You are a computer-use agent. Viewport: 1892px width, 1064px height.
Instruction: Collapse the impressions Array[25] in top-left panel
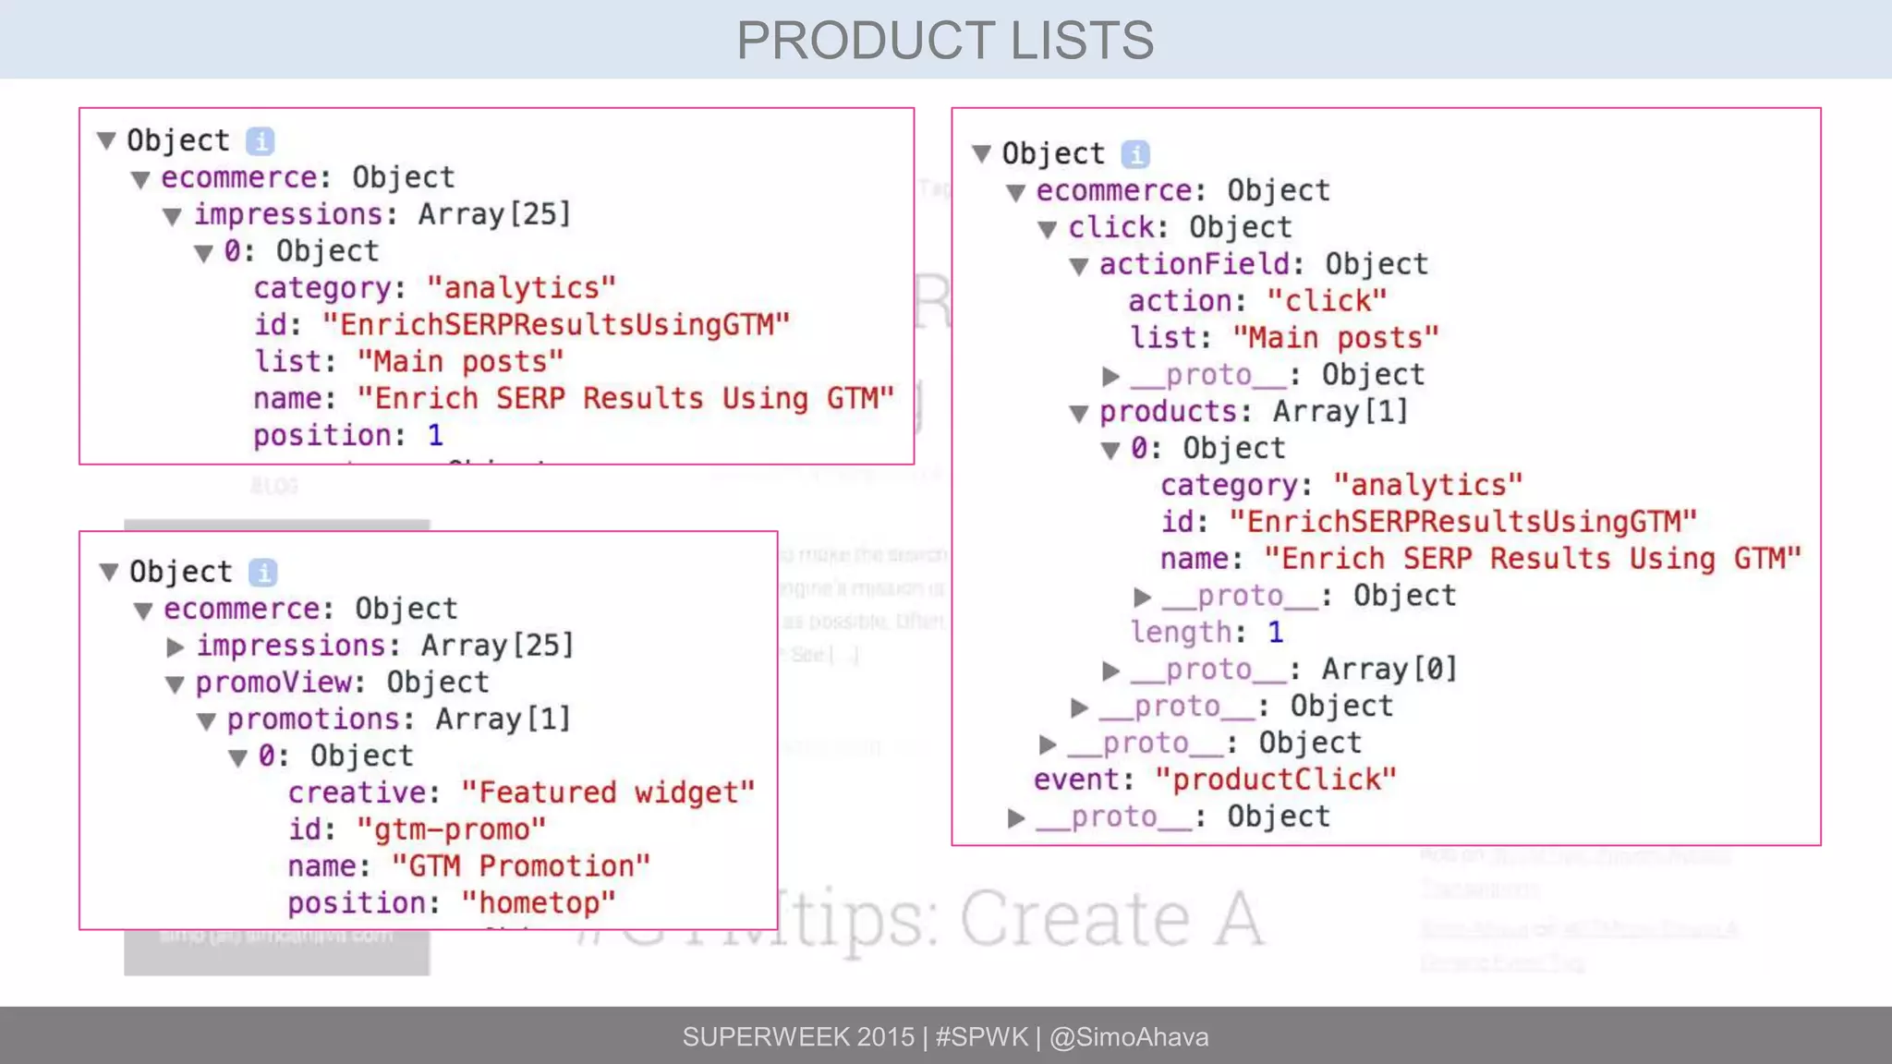[x=172, y=216]
